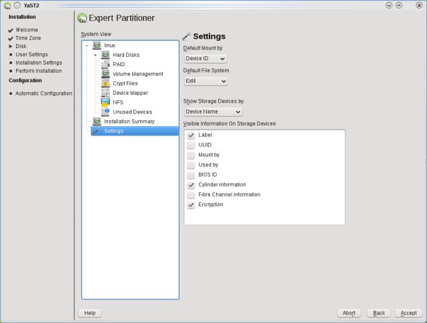Click the Help button

(x=90, y=313)
